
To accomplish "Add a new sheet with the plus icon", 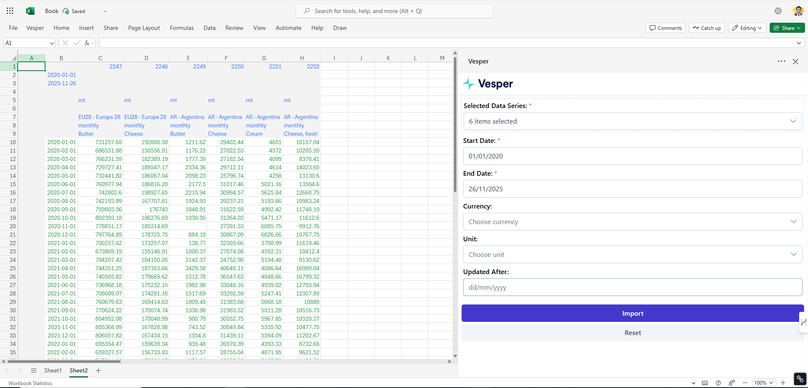I will tap(98, 371).
